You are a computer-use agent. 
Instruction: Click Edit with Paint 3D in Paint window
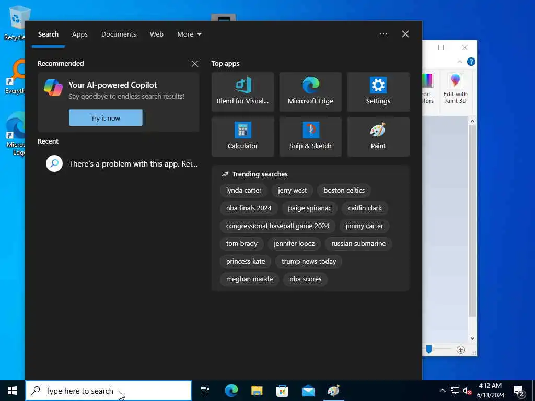(455, 89)
